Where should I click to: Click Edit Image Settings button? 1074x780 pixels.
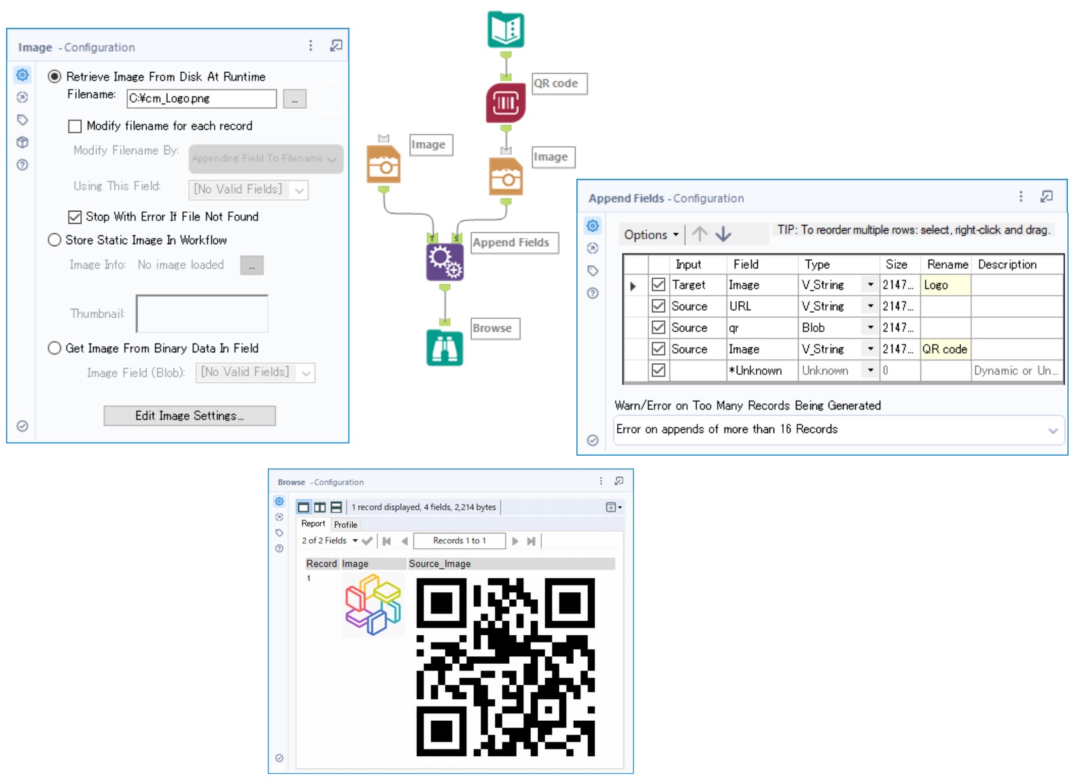tap(190, 416)
